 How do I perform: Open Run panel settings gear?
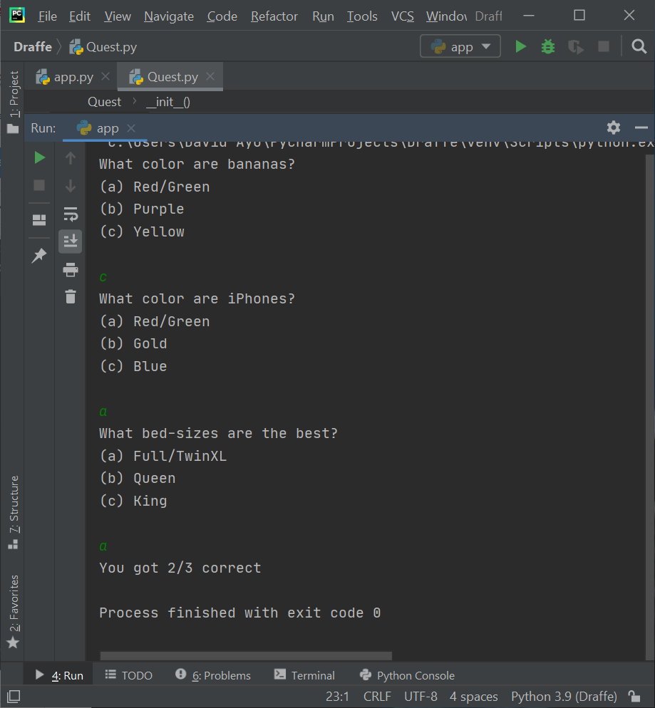(x=614, y=127)
